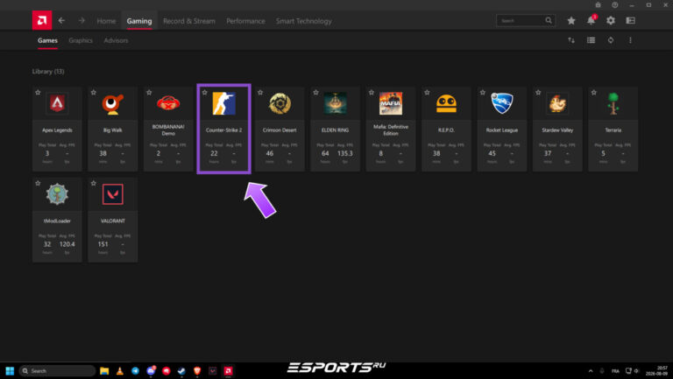Toggle Counter-Strike 2 favorite star

(205, 92)
